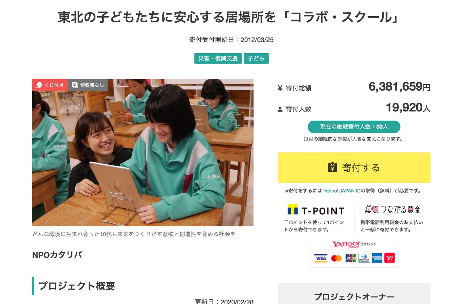Click the Mastercard icon
This screenshot has width=460, height=304.
point(336,258)
